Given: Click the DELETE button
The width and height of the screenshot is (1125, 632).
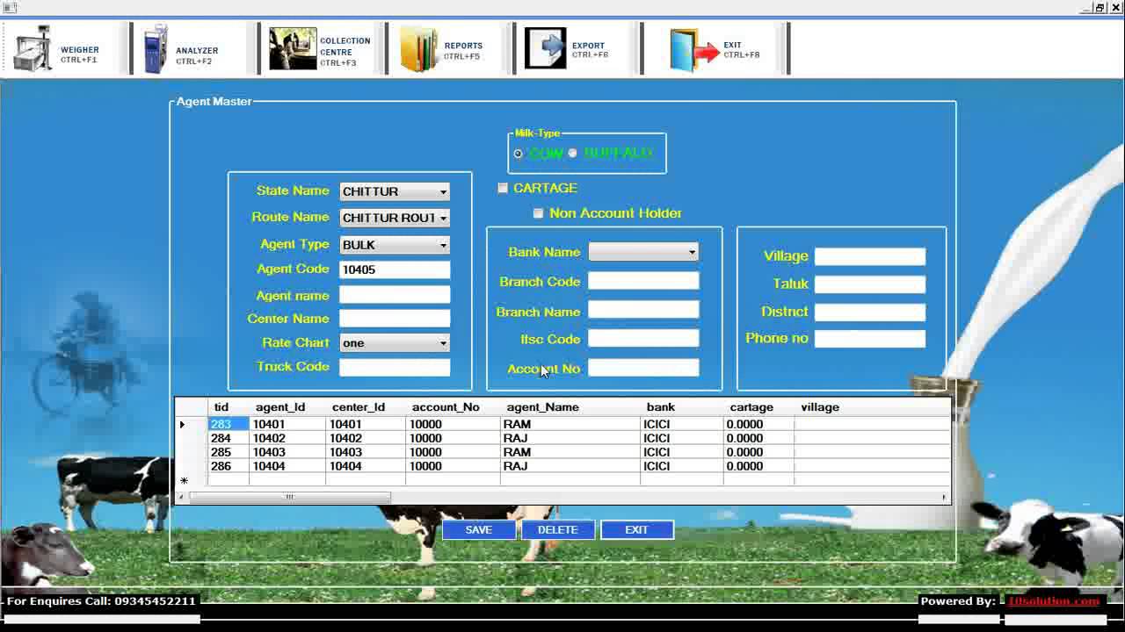Looking at the screenshot, I should click(x=558, y=529).
